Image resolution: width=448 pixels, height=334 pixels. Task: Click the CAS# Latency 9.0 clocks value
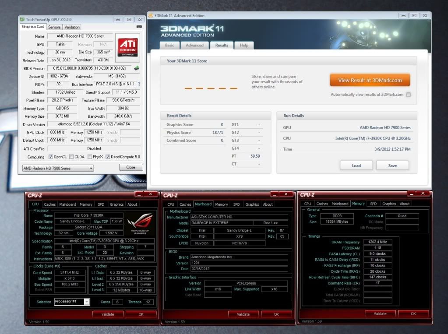coord(377,253)
